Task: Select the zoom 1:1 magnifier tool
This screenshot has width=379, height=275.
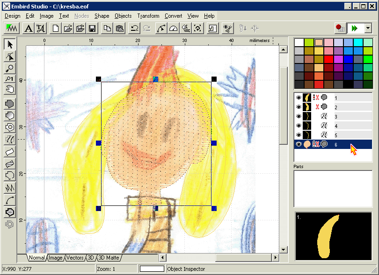Action: click(10, 79)
